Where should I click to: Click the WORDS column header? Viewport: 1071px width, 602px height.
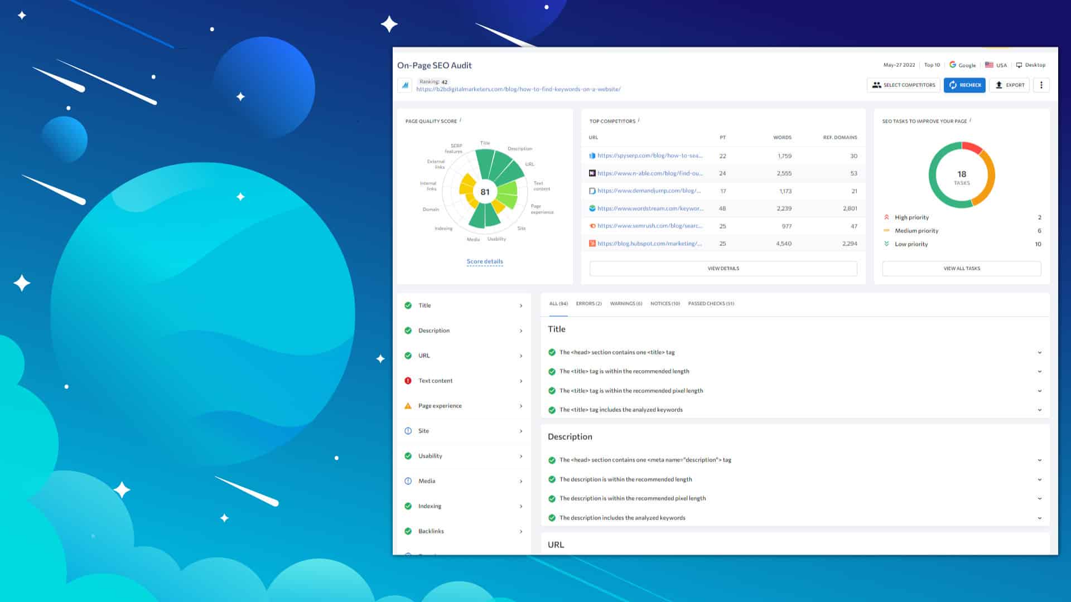point(782,137)
